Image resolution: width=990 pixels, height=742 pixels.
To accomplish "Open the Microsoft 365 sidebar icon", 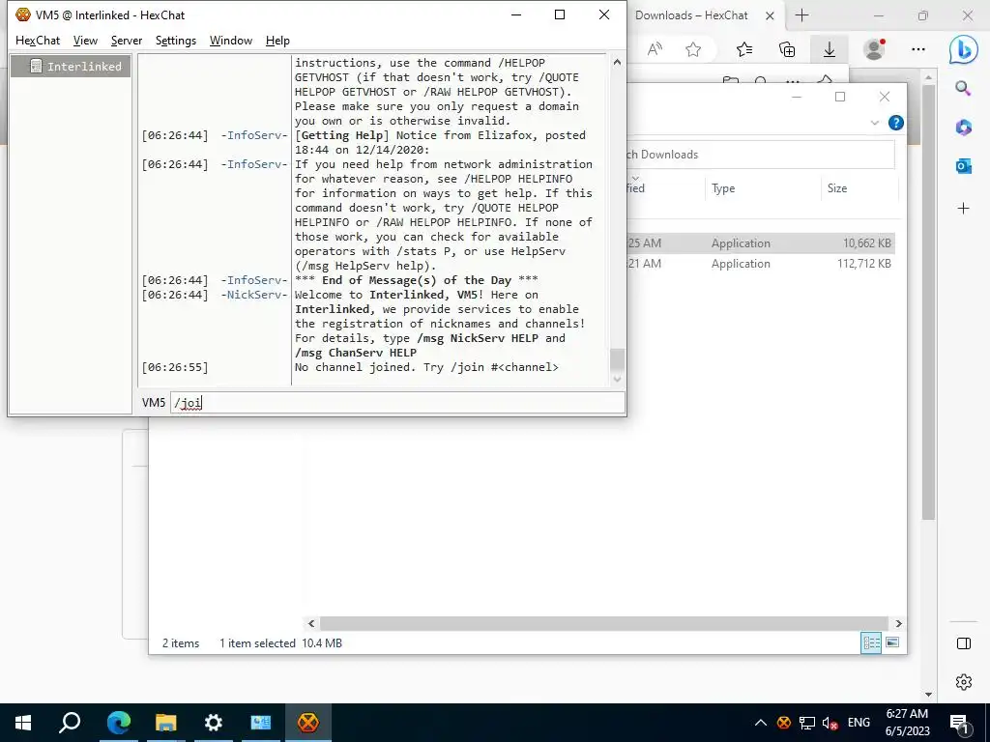I will 963,127.
